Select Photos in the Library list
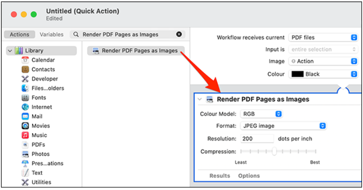 point(41,154)
